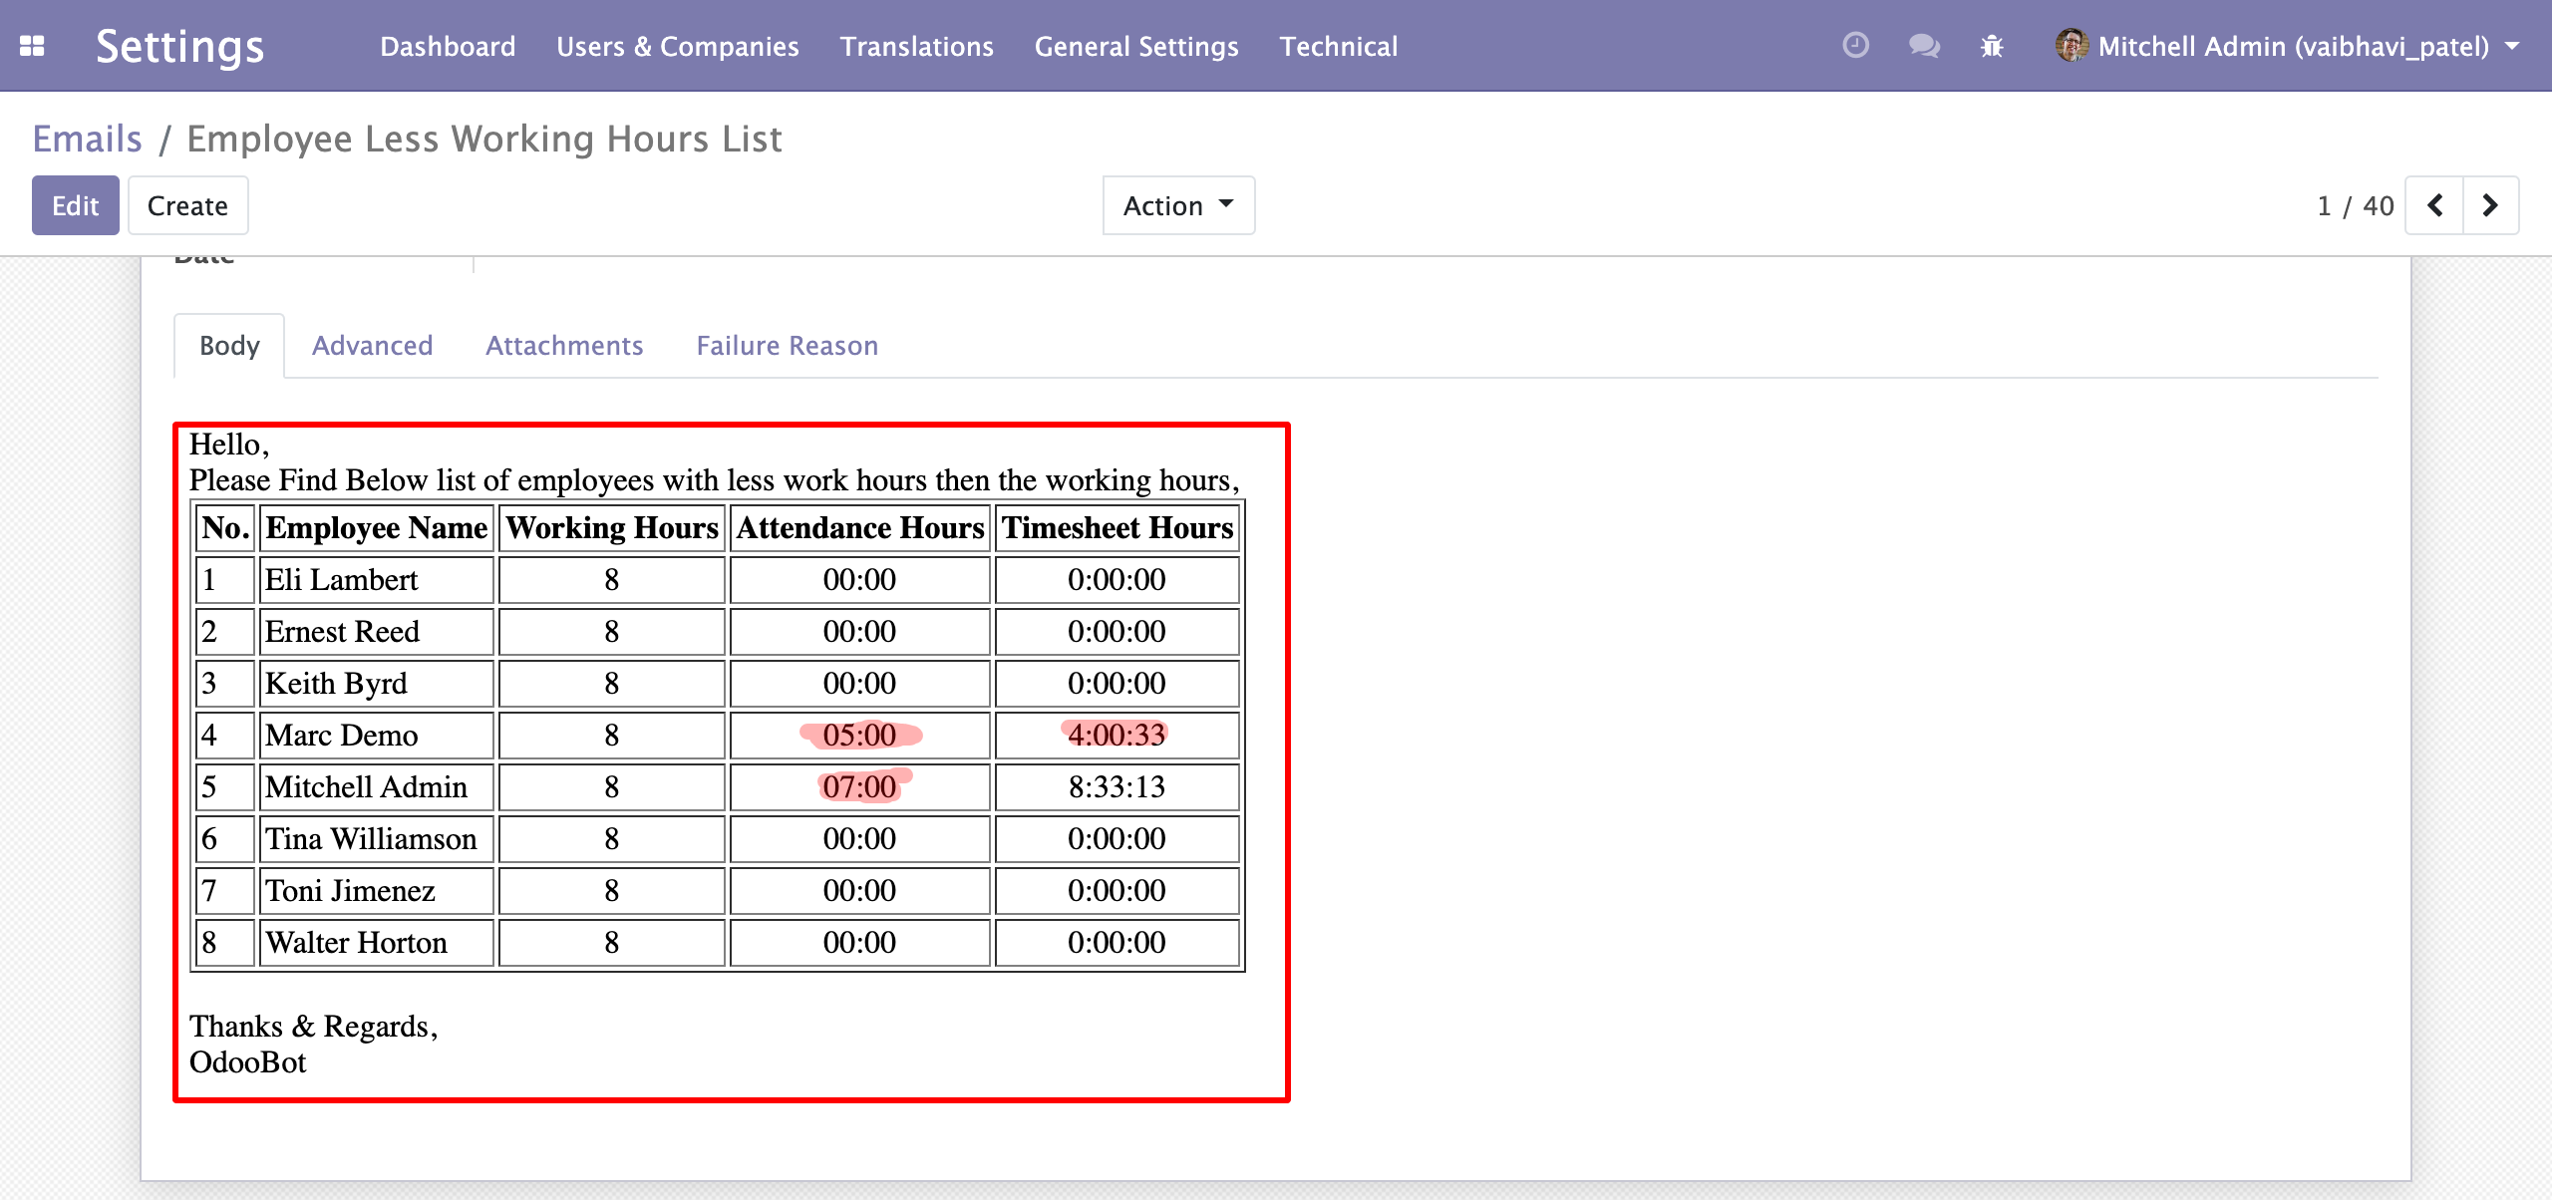Screen dimensions: 2552x1200
Task: Click the 1 / 40 pager counter
Action: 2355,205
